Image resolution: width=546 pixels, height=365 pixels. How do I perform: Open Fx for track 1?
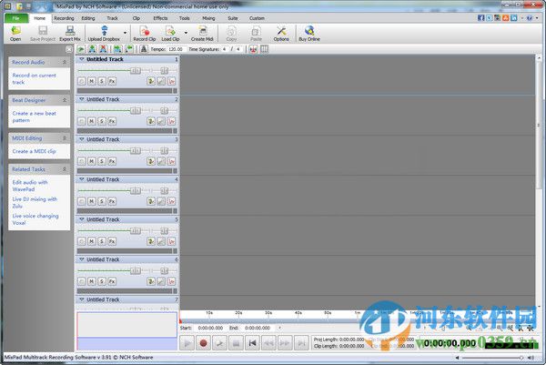(x=112, y=81)
